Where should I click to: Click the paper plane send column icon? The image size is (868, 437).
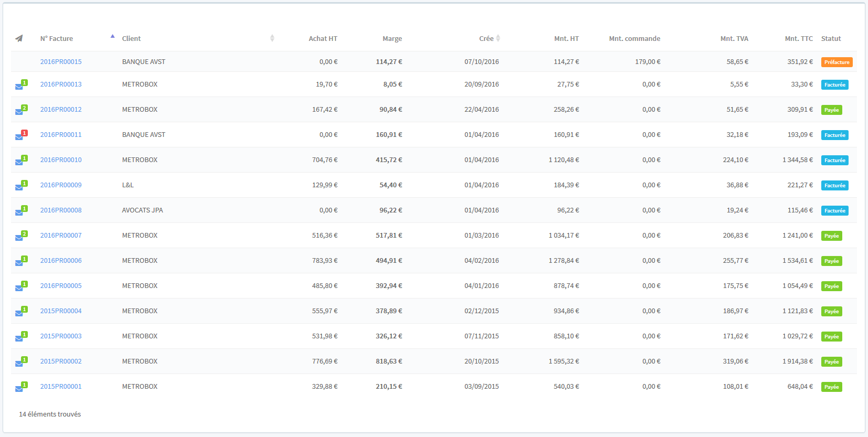pos(19,38)
